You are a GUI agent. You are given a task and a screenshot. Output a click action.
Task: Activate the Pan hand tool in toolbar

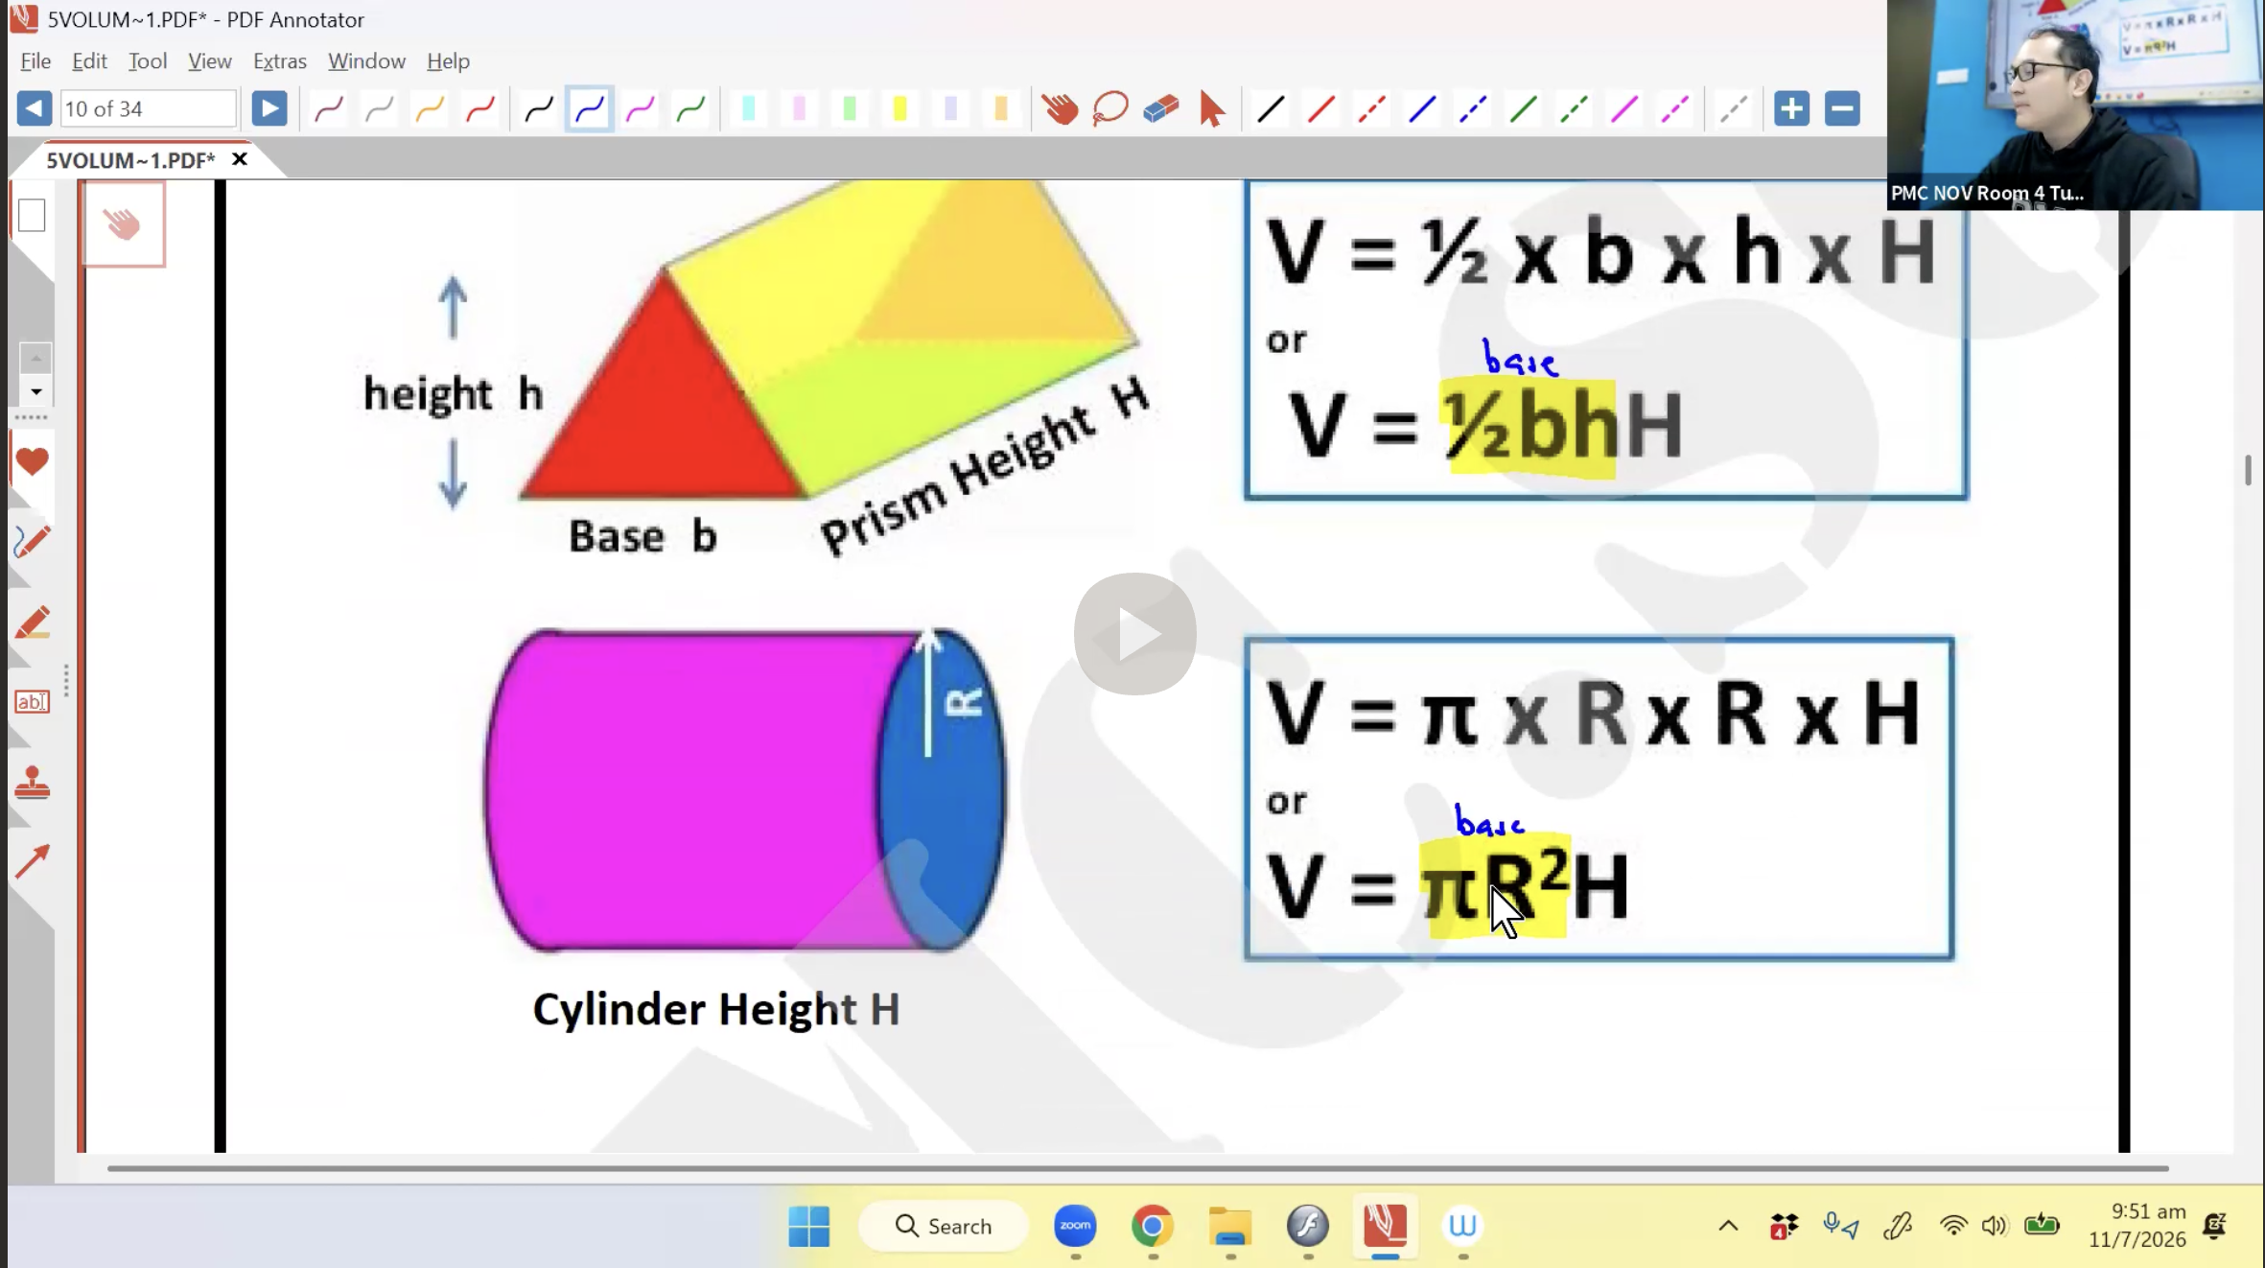click(1060, 108)
